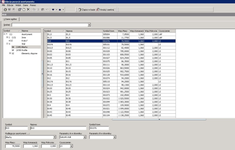Select the B145 row symbol cell
Screen dimensions: 235x150
click(x=56, y=115)
